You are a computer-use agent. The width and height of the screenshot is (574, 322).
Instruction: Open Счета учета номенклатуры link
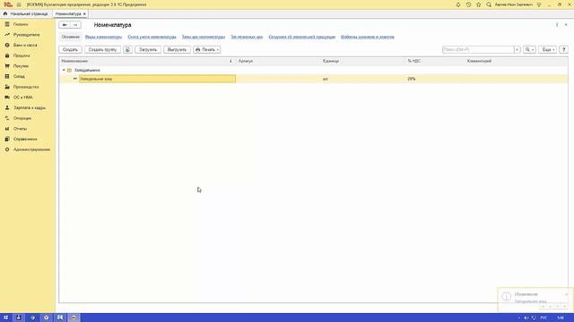pyautogui.click(x=152, y=37)
